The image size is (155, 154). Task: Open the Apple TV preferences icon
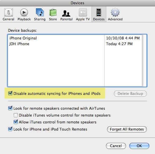pos(83,12)
